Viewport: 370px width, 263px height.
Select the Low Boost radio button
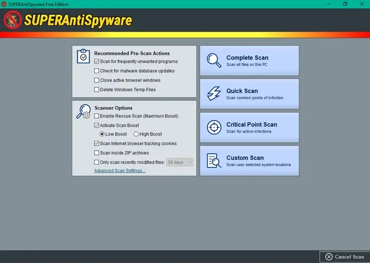[x=102, y=134]
